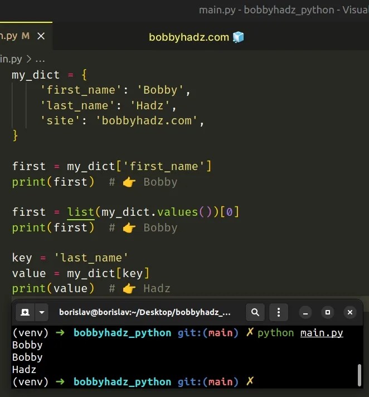Click the main.py breadcrumb item
This screenshot has height=397, width=369.
11,59
